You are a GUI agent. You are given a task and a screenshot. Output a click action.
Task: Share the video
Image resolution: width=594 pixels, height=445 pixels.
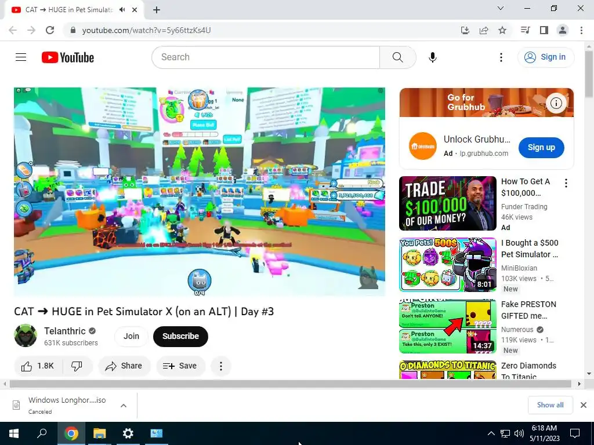click(124, 366)
